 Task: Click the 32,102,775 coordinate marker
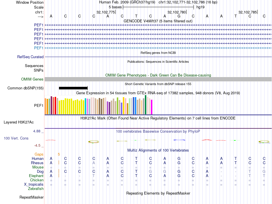tap(106, 12)
